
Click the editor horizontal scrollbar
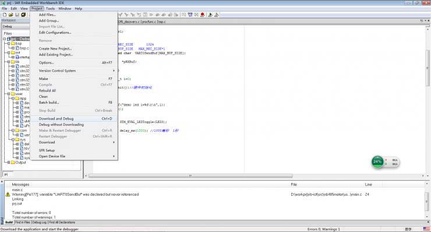click(190, 175)
